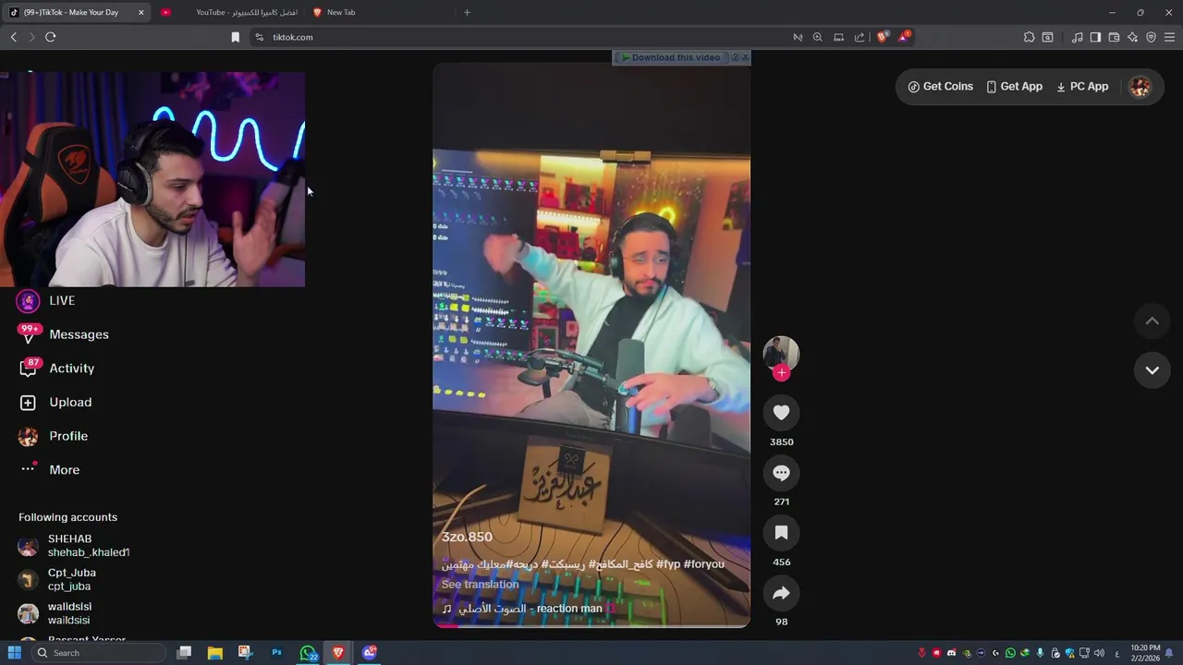Close the Download this video overlay
The height and width of the screenshot is (665, 1183).
(x=745, y=57)
